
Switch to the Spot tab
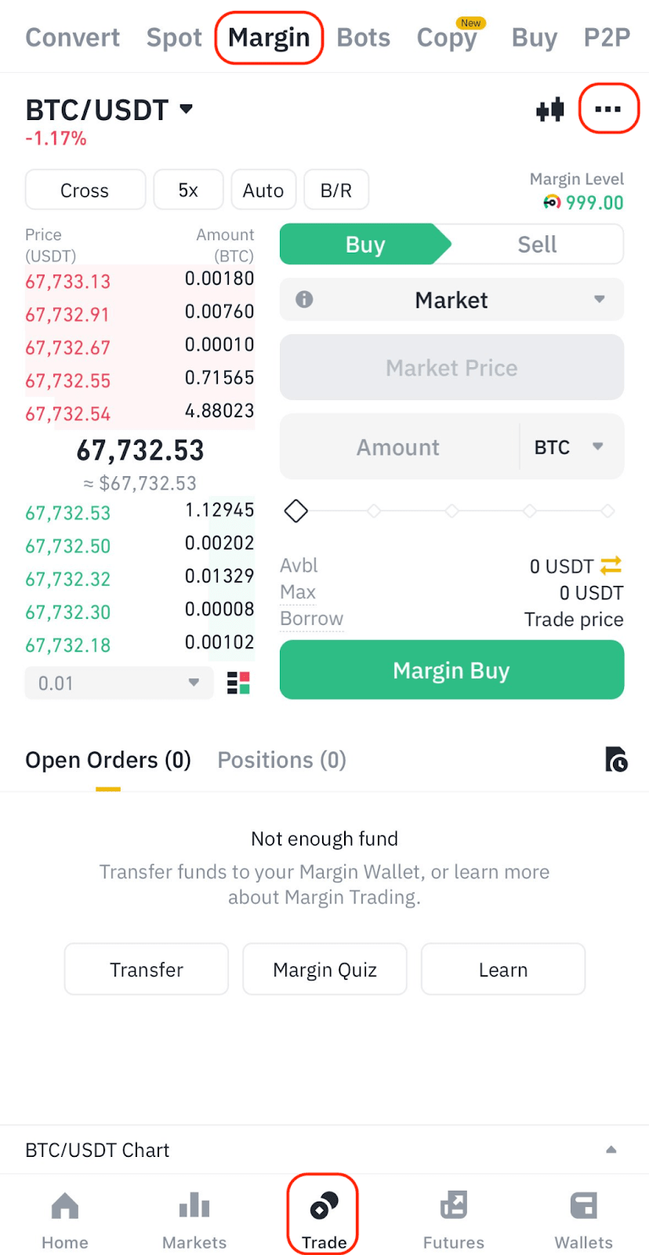[174, 38]
